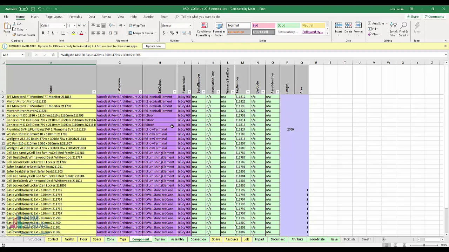
Task: Click Align Left icon
Action: pyautogui.click(x=93, y=33)
